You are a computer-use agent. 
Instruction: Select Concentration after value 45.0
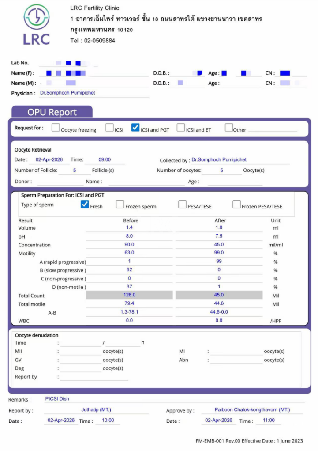(219, 245)
